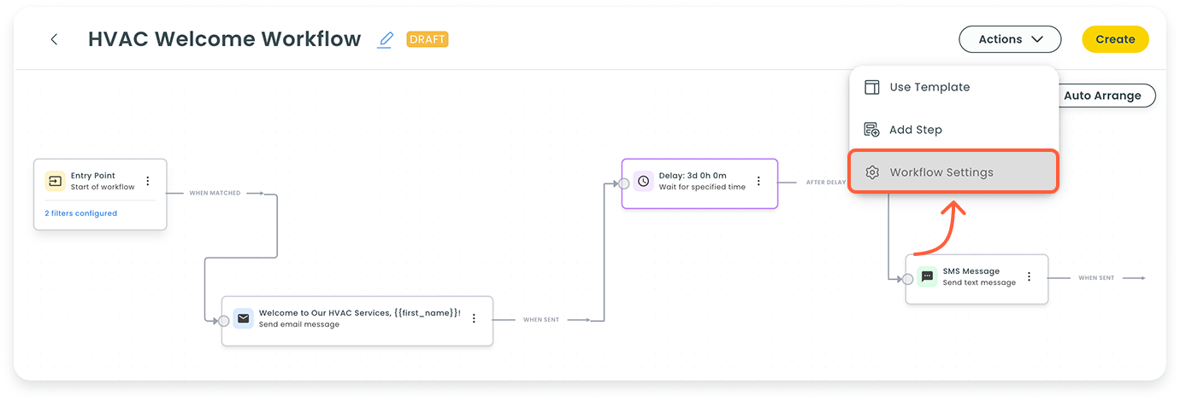Click the Use Template layout icon
This screenshot has height=401, width=1180.
[x=872, y=87]
